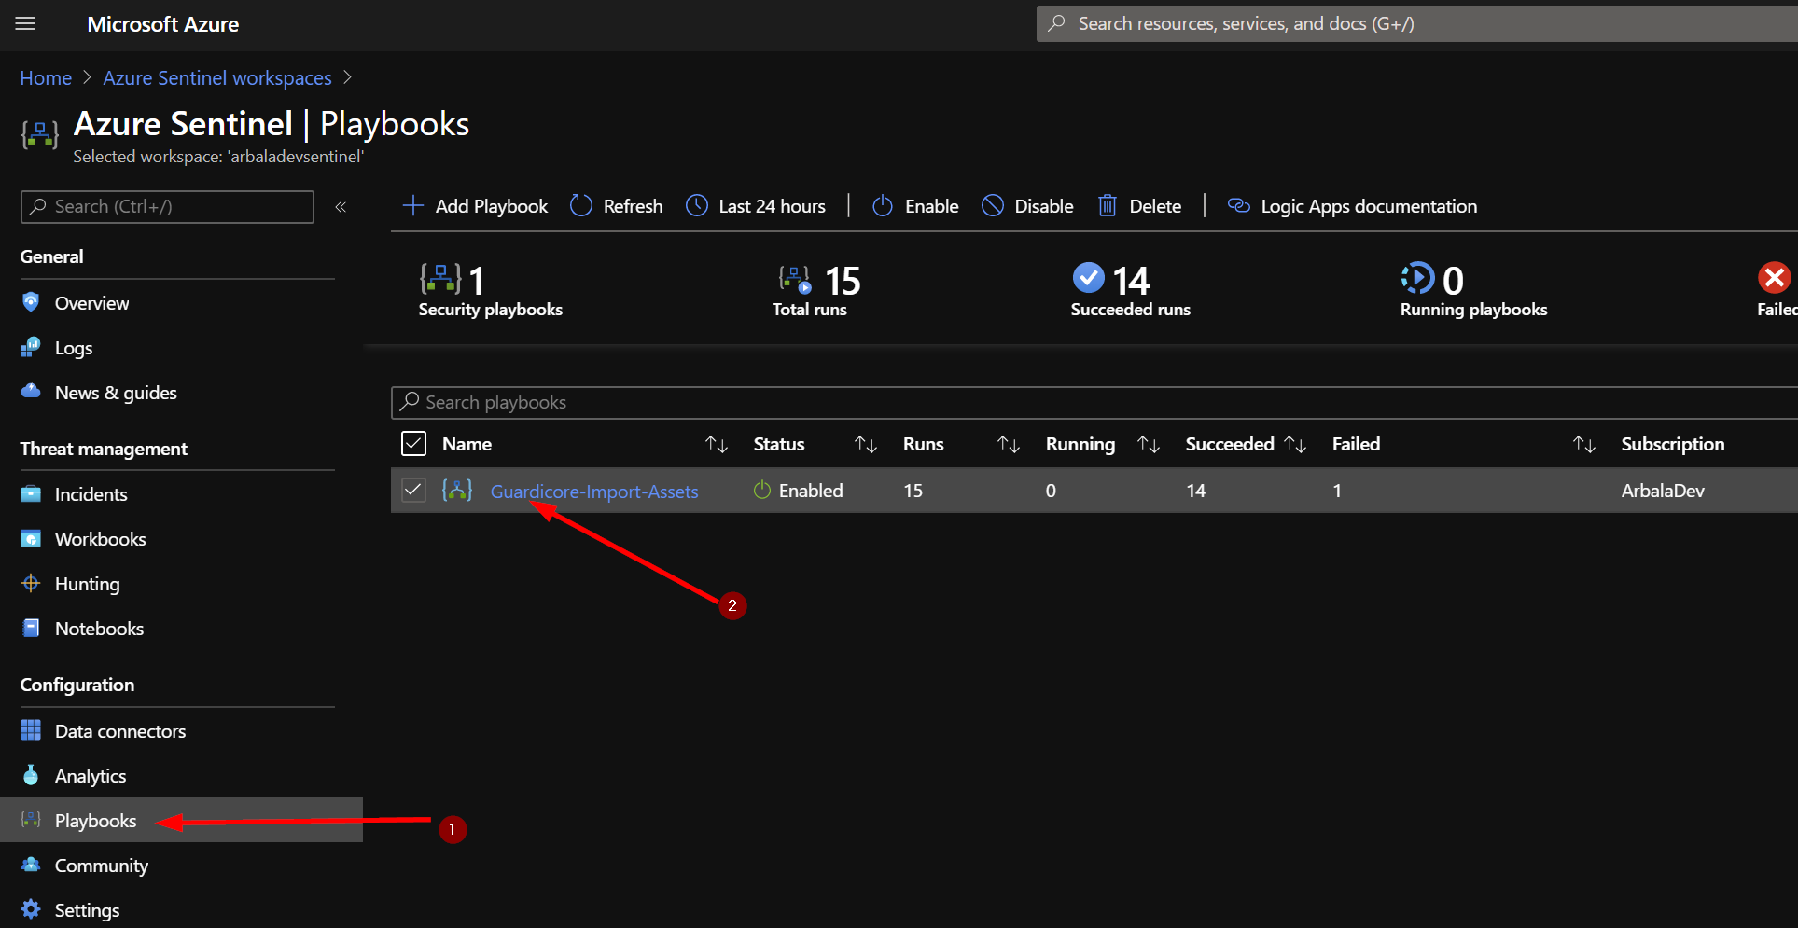Click the Logs icon in sidebar
This screenshot has height=928, width=1798.
31,347
